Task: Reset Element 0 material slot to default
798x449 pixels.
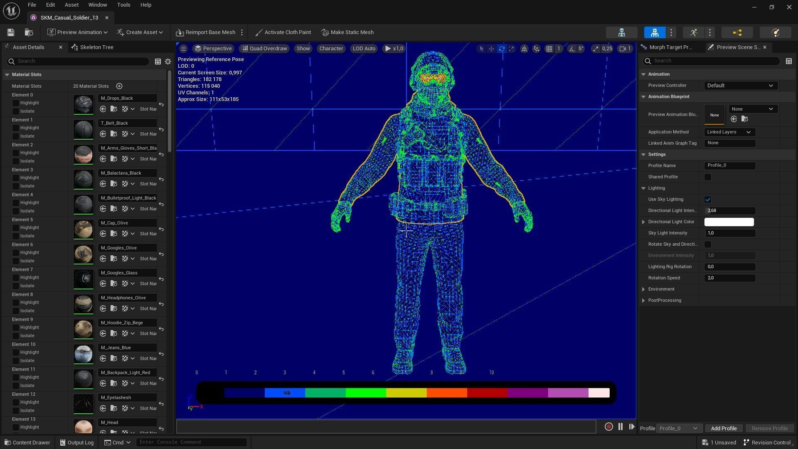Action: coord(161,104)
